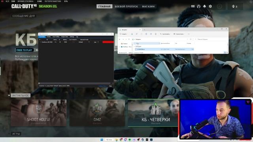The image size is (253, 142).
Task: Open the See more ellipsis menu
Action: (x=189, y=34)
